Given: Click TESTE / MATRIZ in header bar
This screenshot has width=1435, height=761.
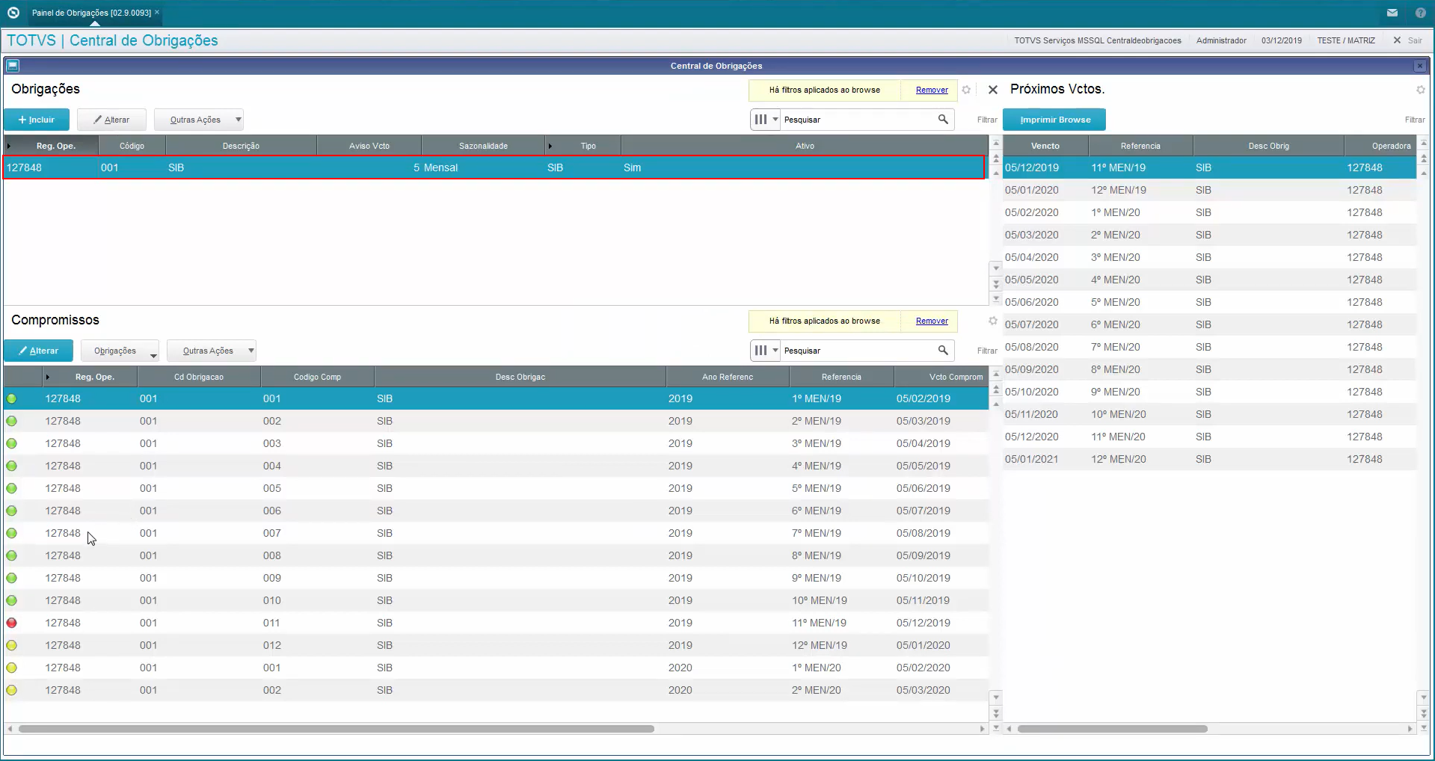Looking at the screenshot, I should click(1346, 40).
